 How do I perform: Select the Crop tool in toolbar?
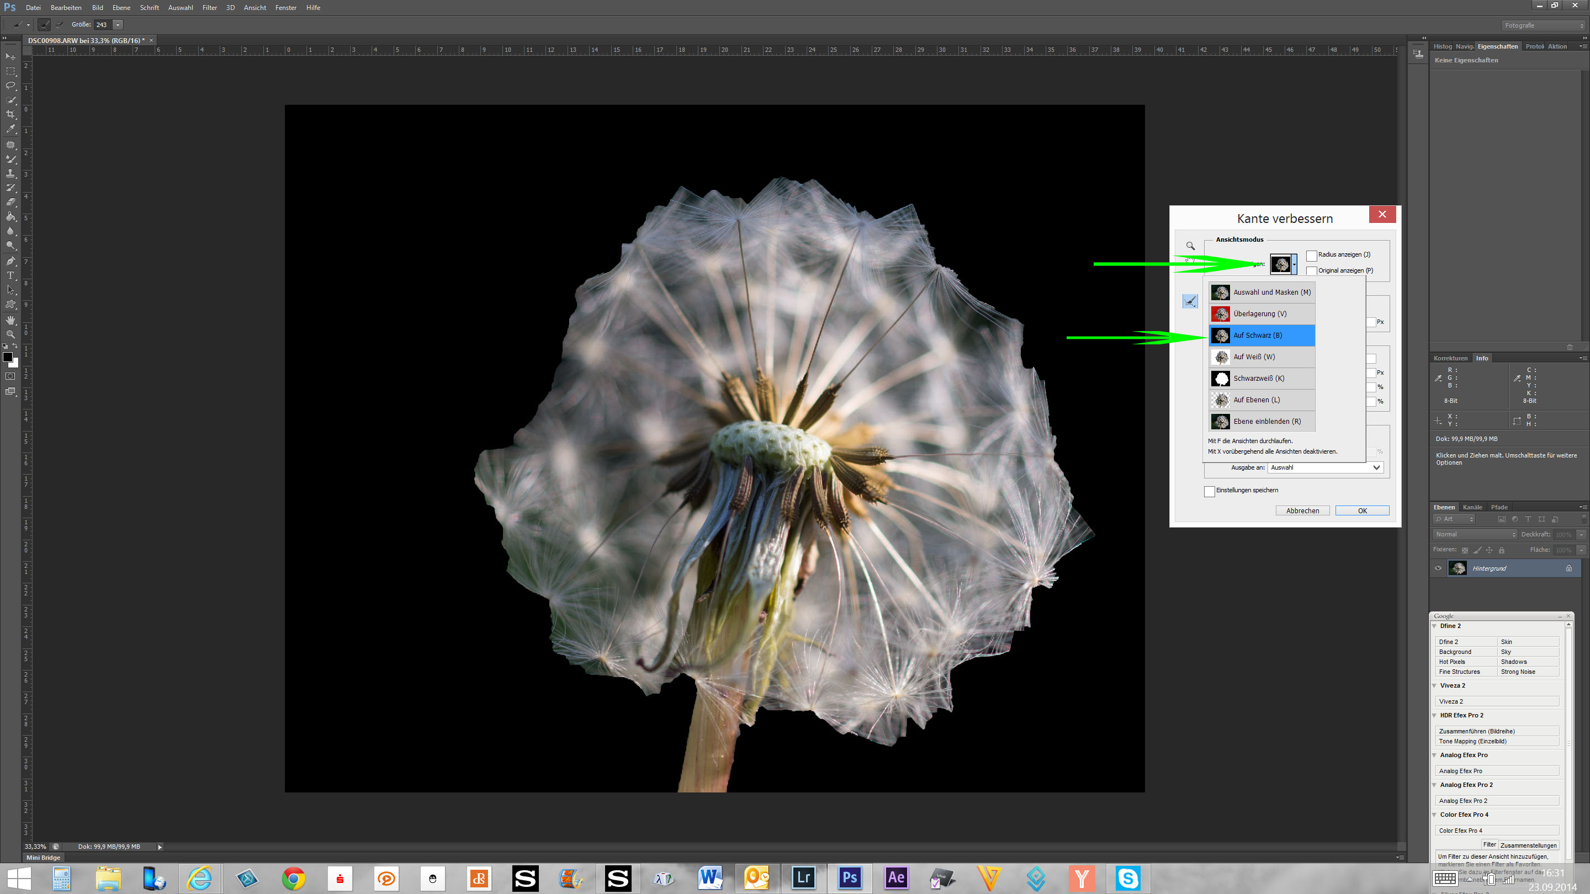pyautogui.click(x=10, y=115)
